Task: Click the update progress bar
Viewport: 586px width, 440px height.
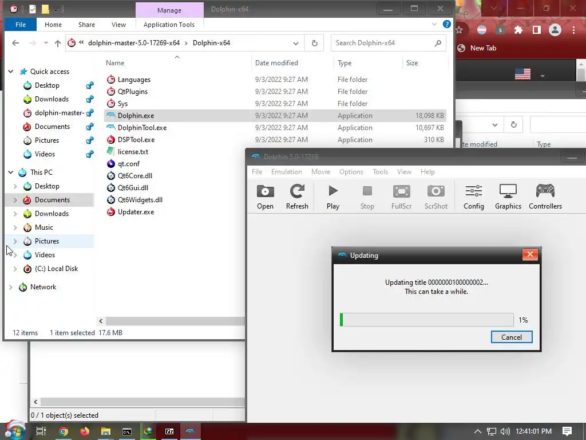Action: click(426, 320)
